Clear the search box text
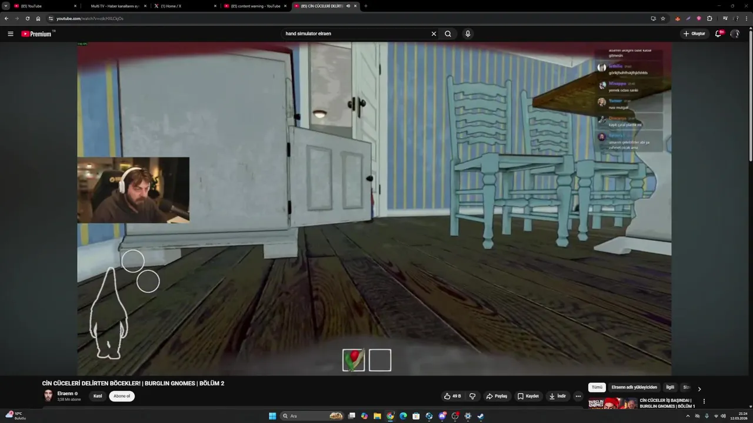 tap(434, 33)
